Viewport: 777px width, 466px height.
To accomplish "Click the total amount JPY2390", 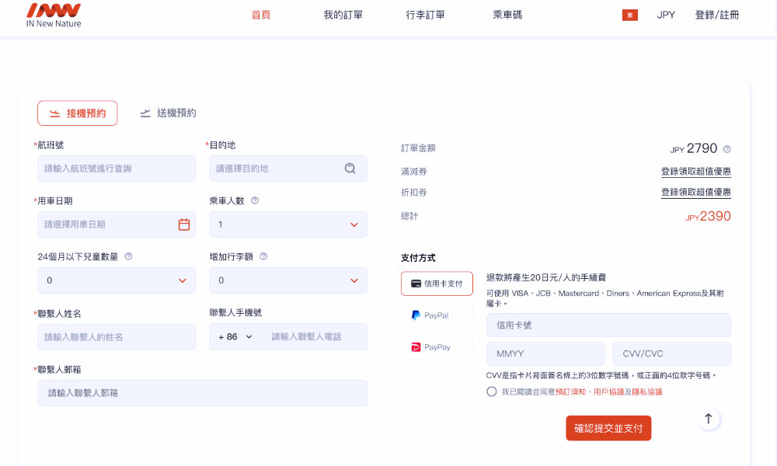I will [708, 217].
